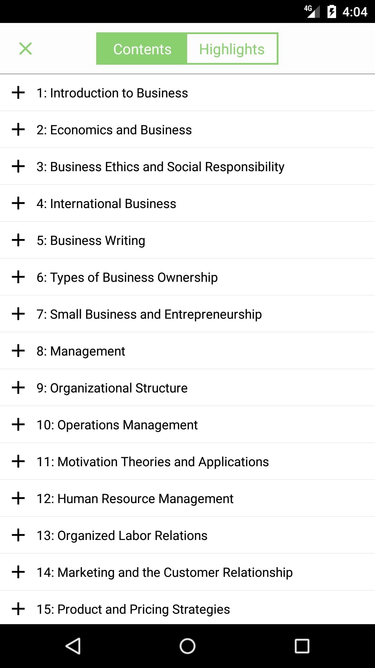This screenshot has height=668, width=375.
Task: Select the Contents tab
Action: coord(142,49)
